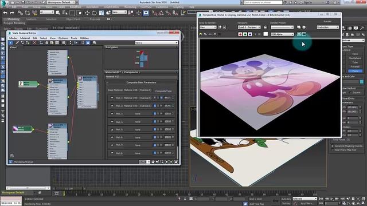The image size is (367, 206).
Task: Enable the Green Channel toggle
Action: click(x=245, y=34)
